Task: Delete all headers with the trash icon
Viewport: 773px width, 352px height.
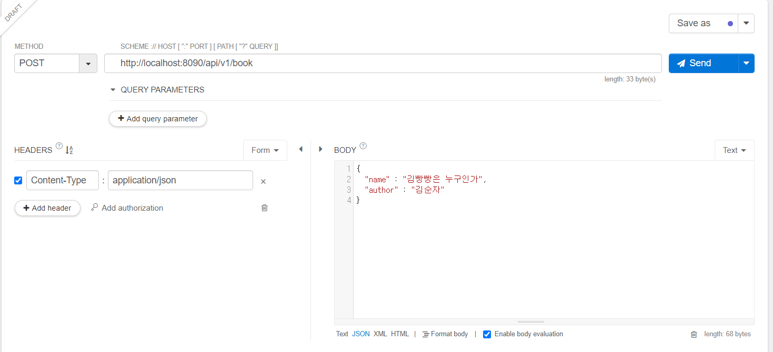Action: [x=264, y=208]
